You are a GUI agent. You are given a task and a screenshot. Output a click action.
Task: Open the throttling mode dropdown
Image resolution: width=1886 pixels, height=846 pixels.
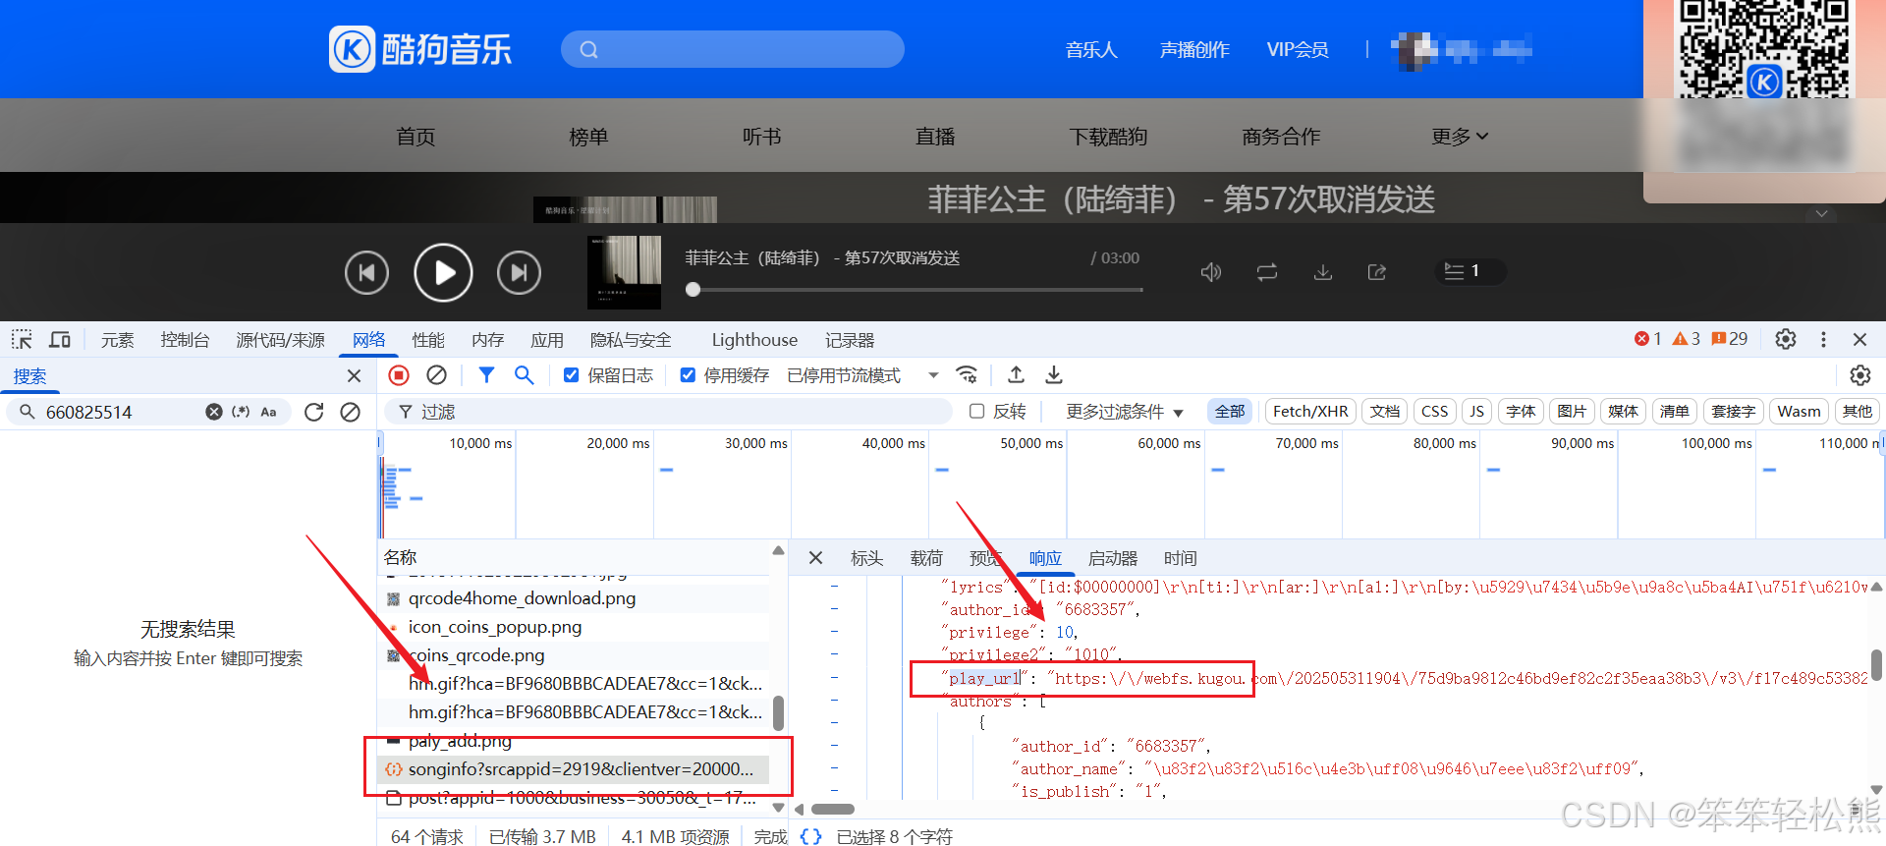click(862, 375)
